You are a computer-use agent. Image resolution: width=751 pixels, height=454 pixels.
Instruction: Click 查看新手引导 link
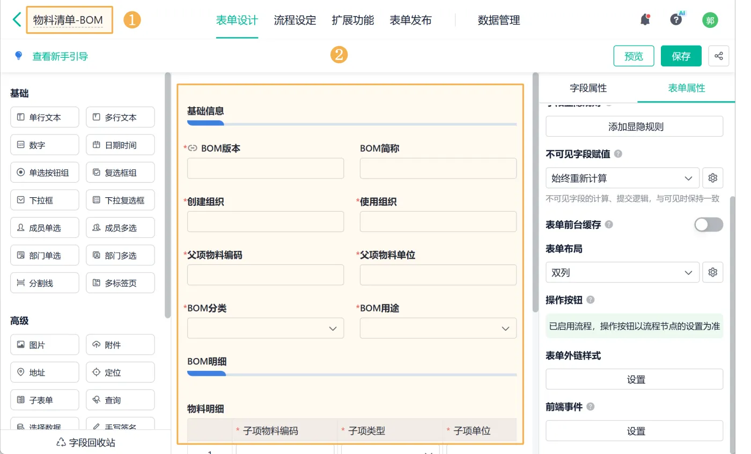coord(60,56)
